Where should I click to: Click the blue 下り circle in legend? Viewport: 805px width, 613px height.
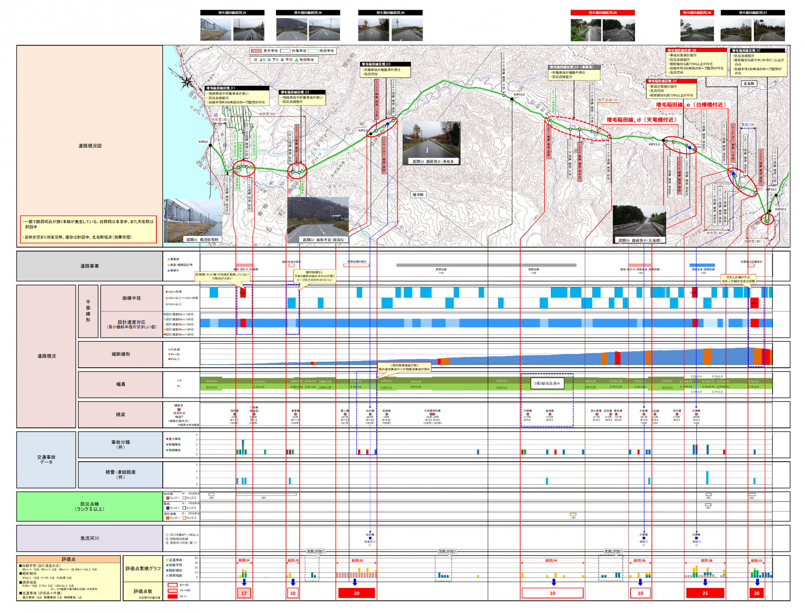click(269, 60)
